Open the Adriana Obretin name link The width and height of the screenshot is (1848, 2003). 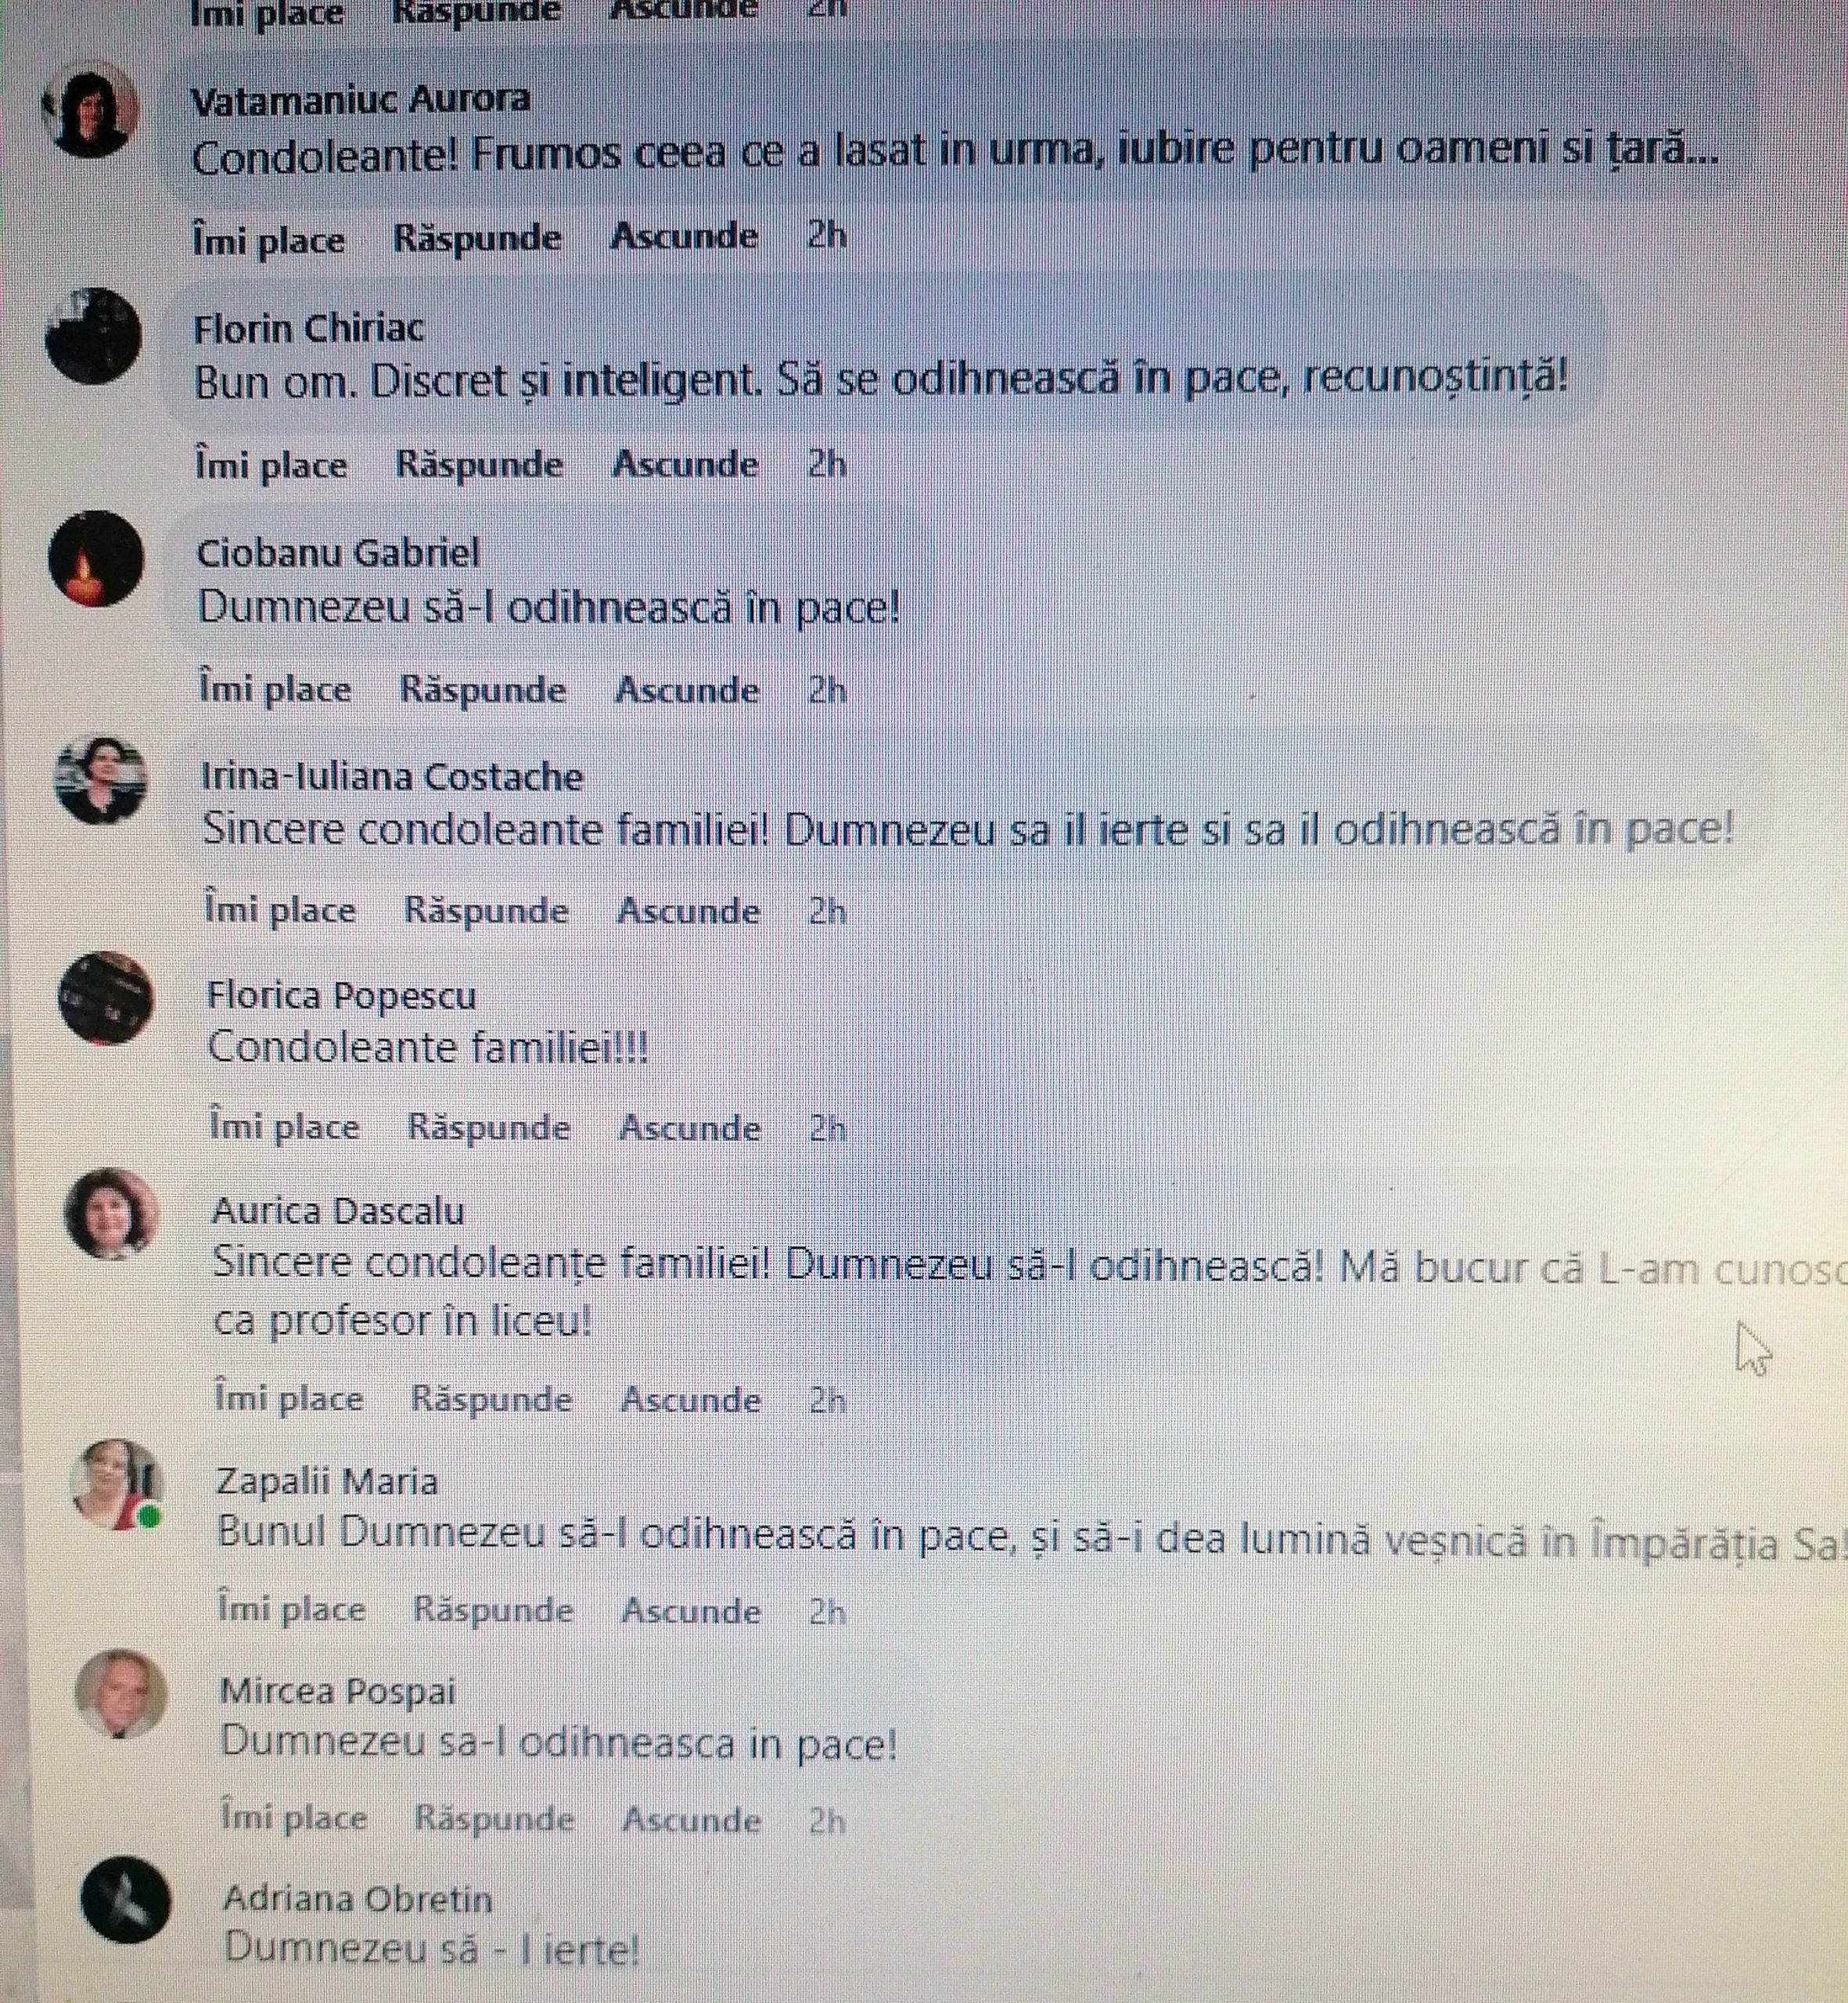click(358, 1898)
